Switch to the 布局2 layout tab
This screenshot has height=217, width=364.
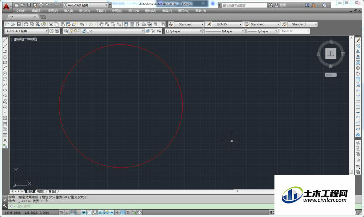pos(52,192)
